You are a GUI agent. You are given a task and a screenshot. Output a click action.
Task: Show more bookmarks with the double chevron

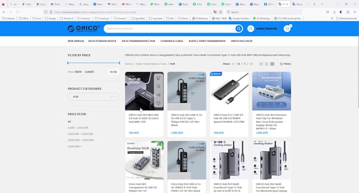[x=332, y=18]
